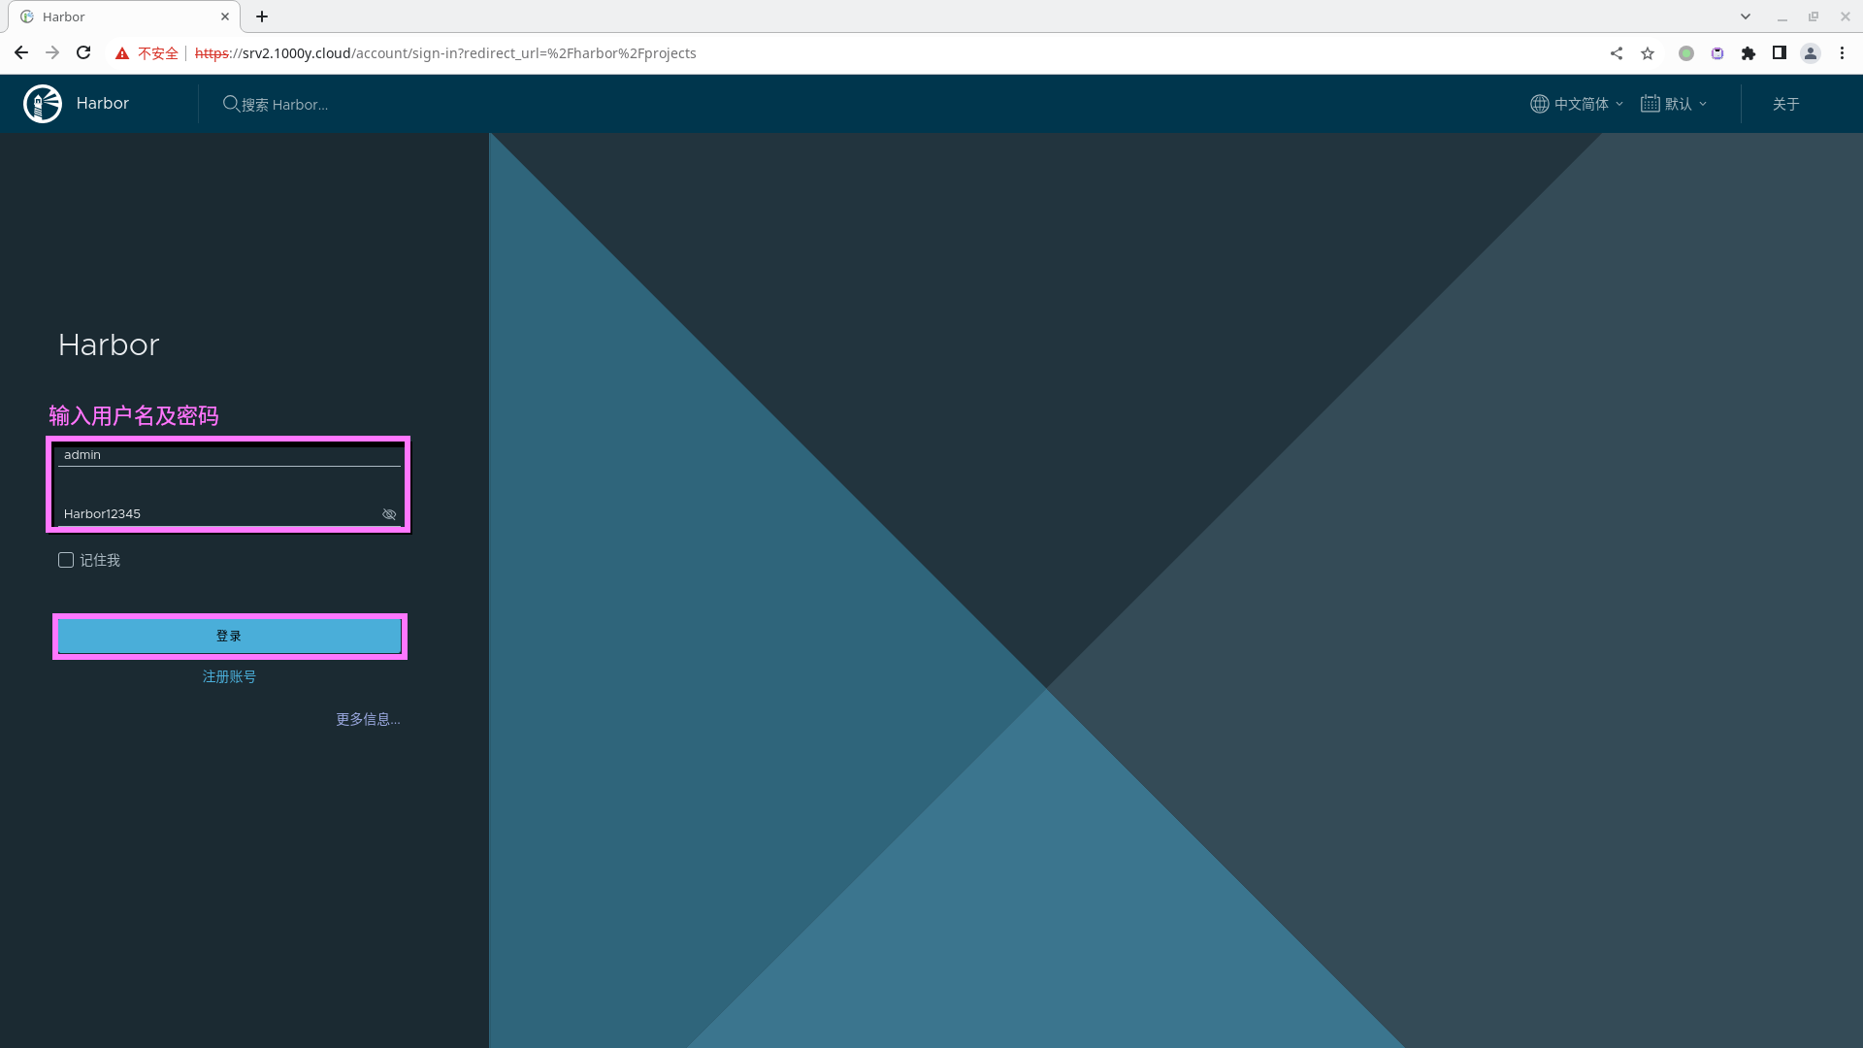1863x1048 pixels.
Task: Click the 注册账号 link
Action: 229,676
